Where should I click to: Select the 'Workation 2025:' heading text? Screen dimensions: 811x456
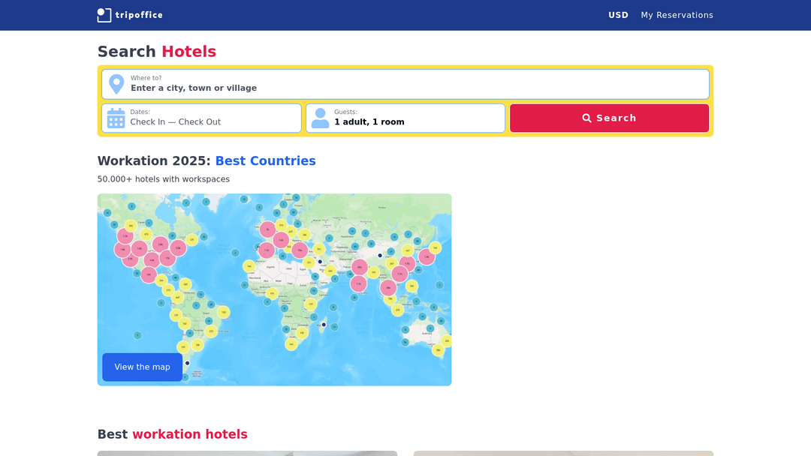[154, 160]
